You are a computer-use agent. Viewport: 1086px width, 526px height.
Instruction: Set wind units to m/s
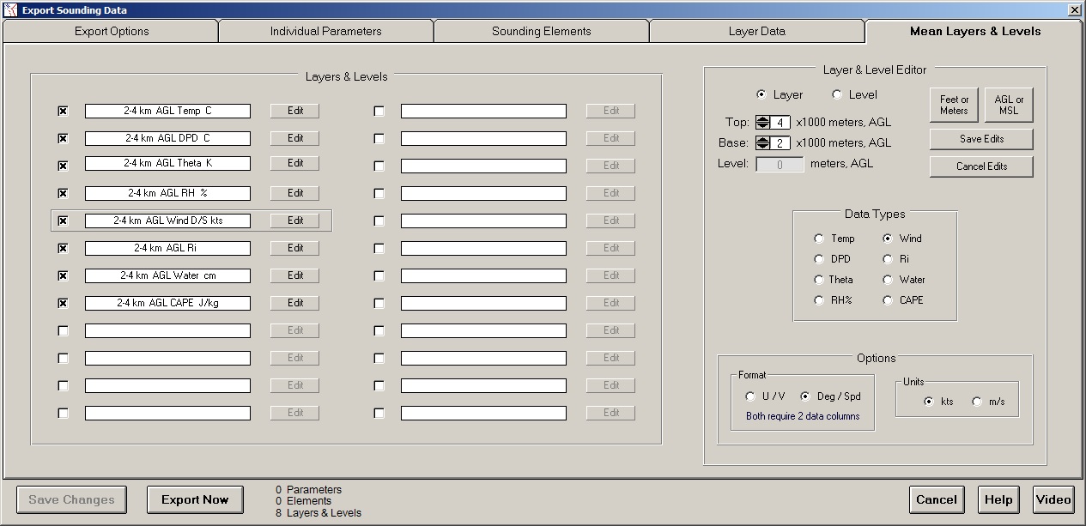pos(977,402)
